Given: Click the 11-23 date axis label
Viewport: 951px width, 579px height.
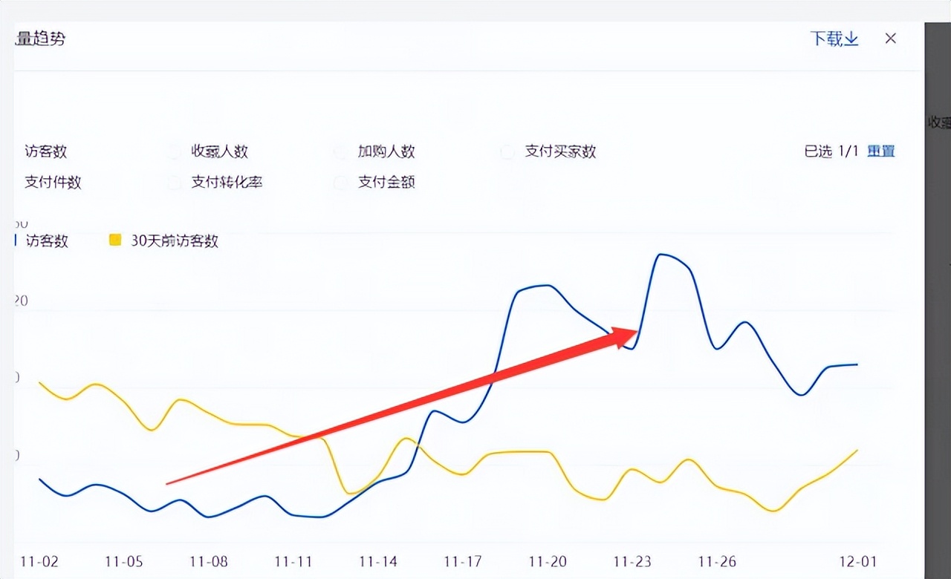Looking at the screenshot, I should coord(632,562).
